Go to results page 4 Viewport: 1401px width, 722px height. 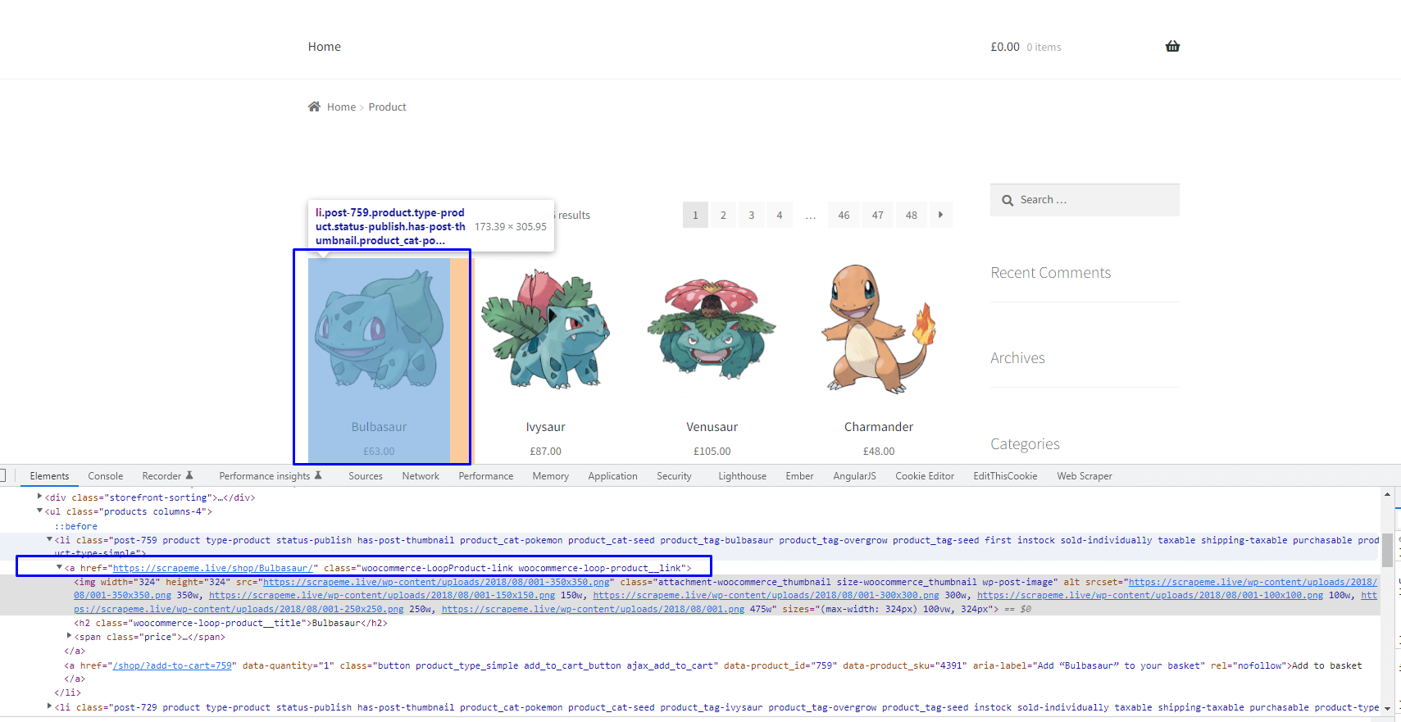tap(780, 215)
